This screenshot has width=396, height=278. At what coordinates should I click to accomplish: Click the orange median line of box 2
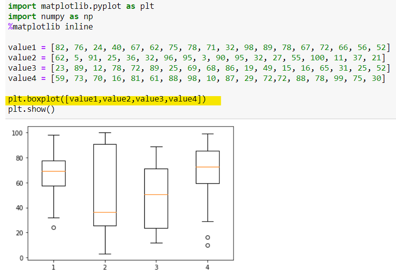[x=105, y=212]
